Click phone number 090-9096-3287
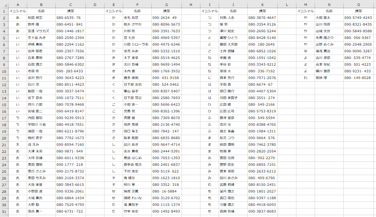 tap(359, 51)
